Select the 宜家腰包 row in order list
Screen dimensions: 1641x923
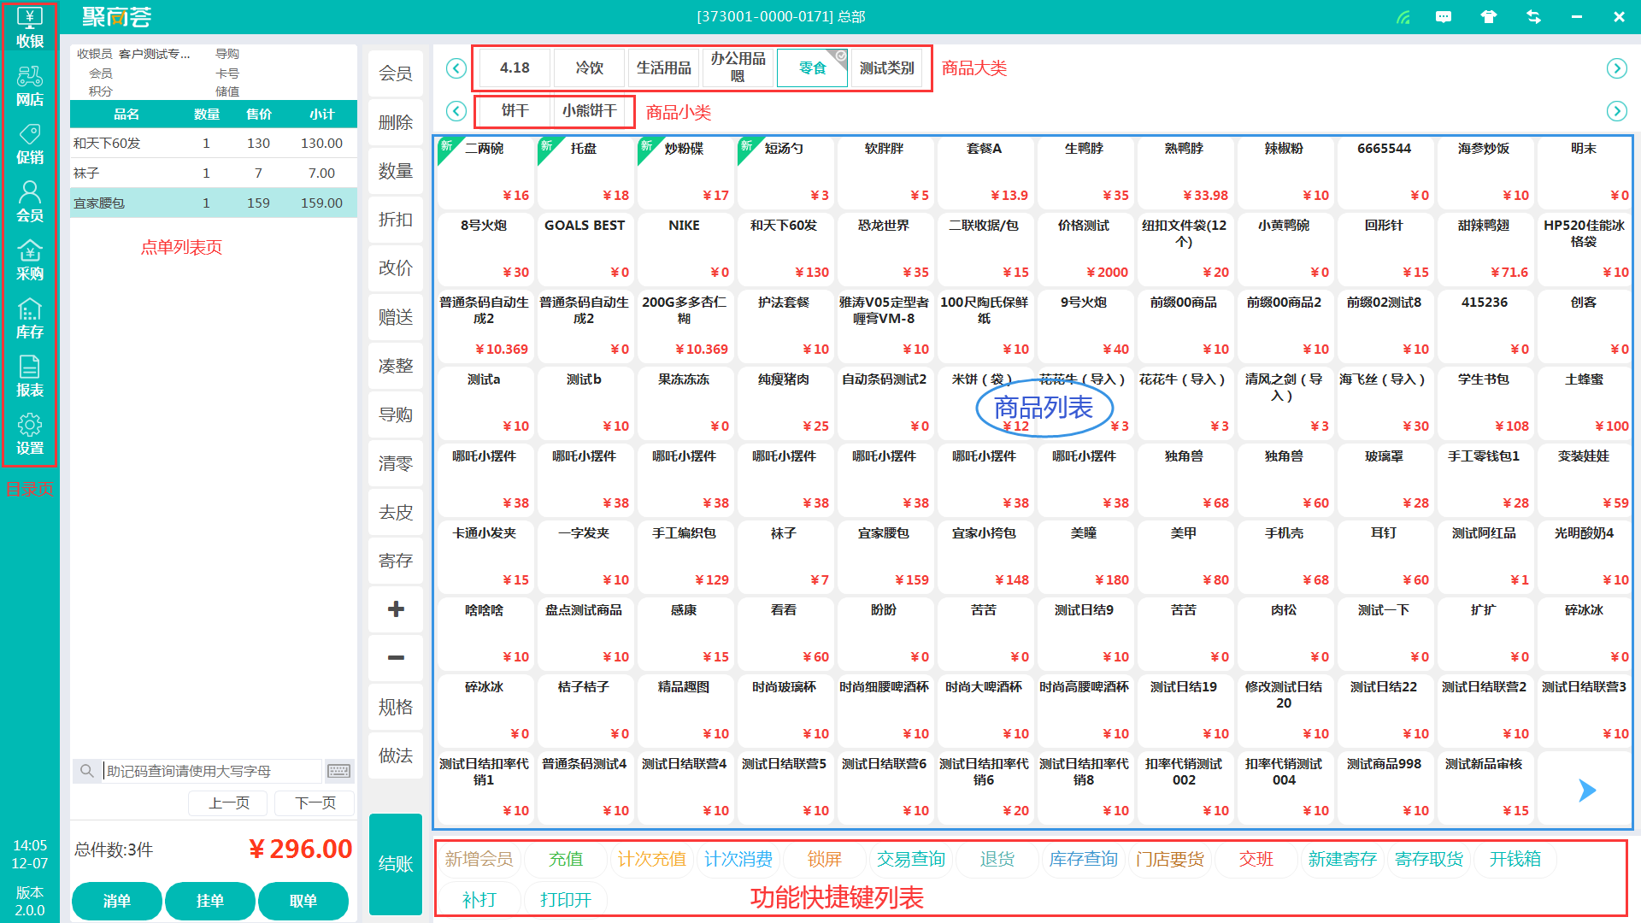(214, 203)
